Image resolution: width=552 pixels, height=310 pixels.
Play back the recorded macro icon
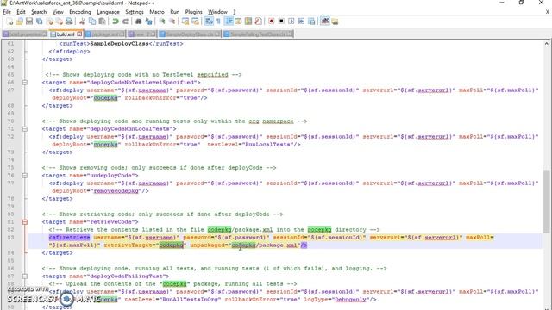pyautogui.click(x=292, y=22)
